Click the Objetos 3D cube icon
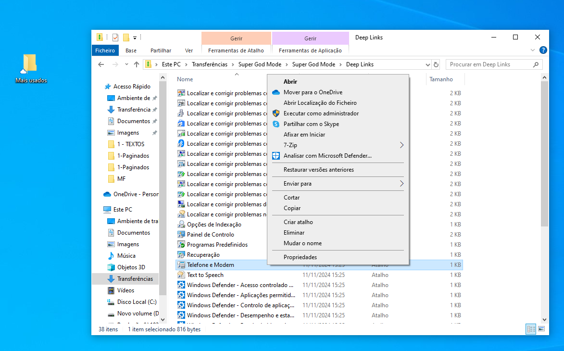 pyautogui.click(x=111, y=267)
